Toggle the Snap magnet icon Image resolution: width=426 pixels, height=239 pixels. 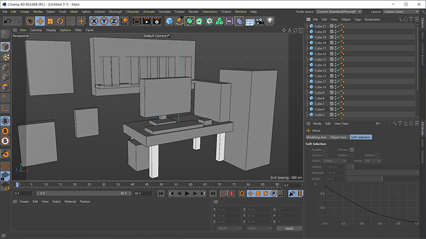(x=5, y=154)
